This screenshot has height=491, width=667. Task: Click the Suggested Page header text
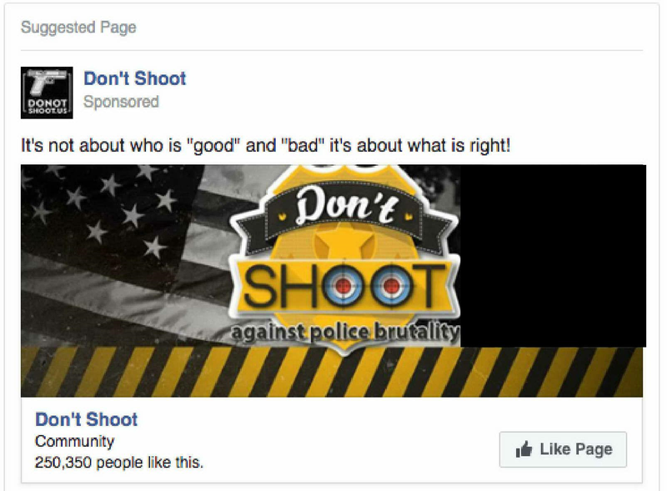[x=78, y=28]
